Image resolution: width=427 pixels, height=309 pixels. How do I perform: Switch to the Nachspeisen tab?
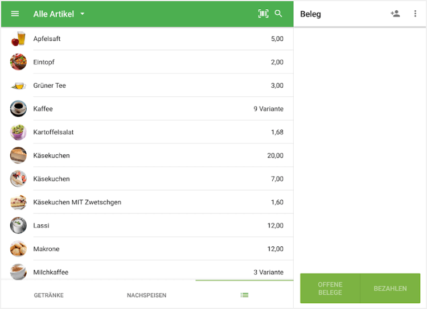pyautogui.click(x=146, y=295)
